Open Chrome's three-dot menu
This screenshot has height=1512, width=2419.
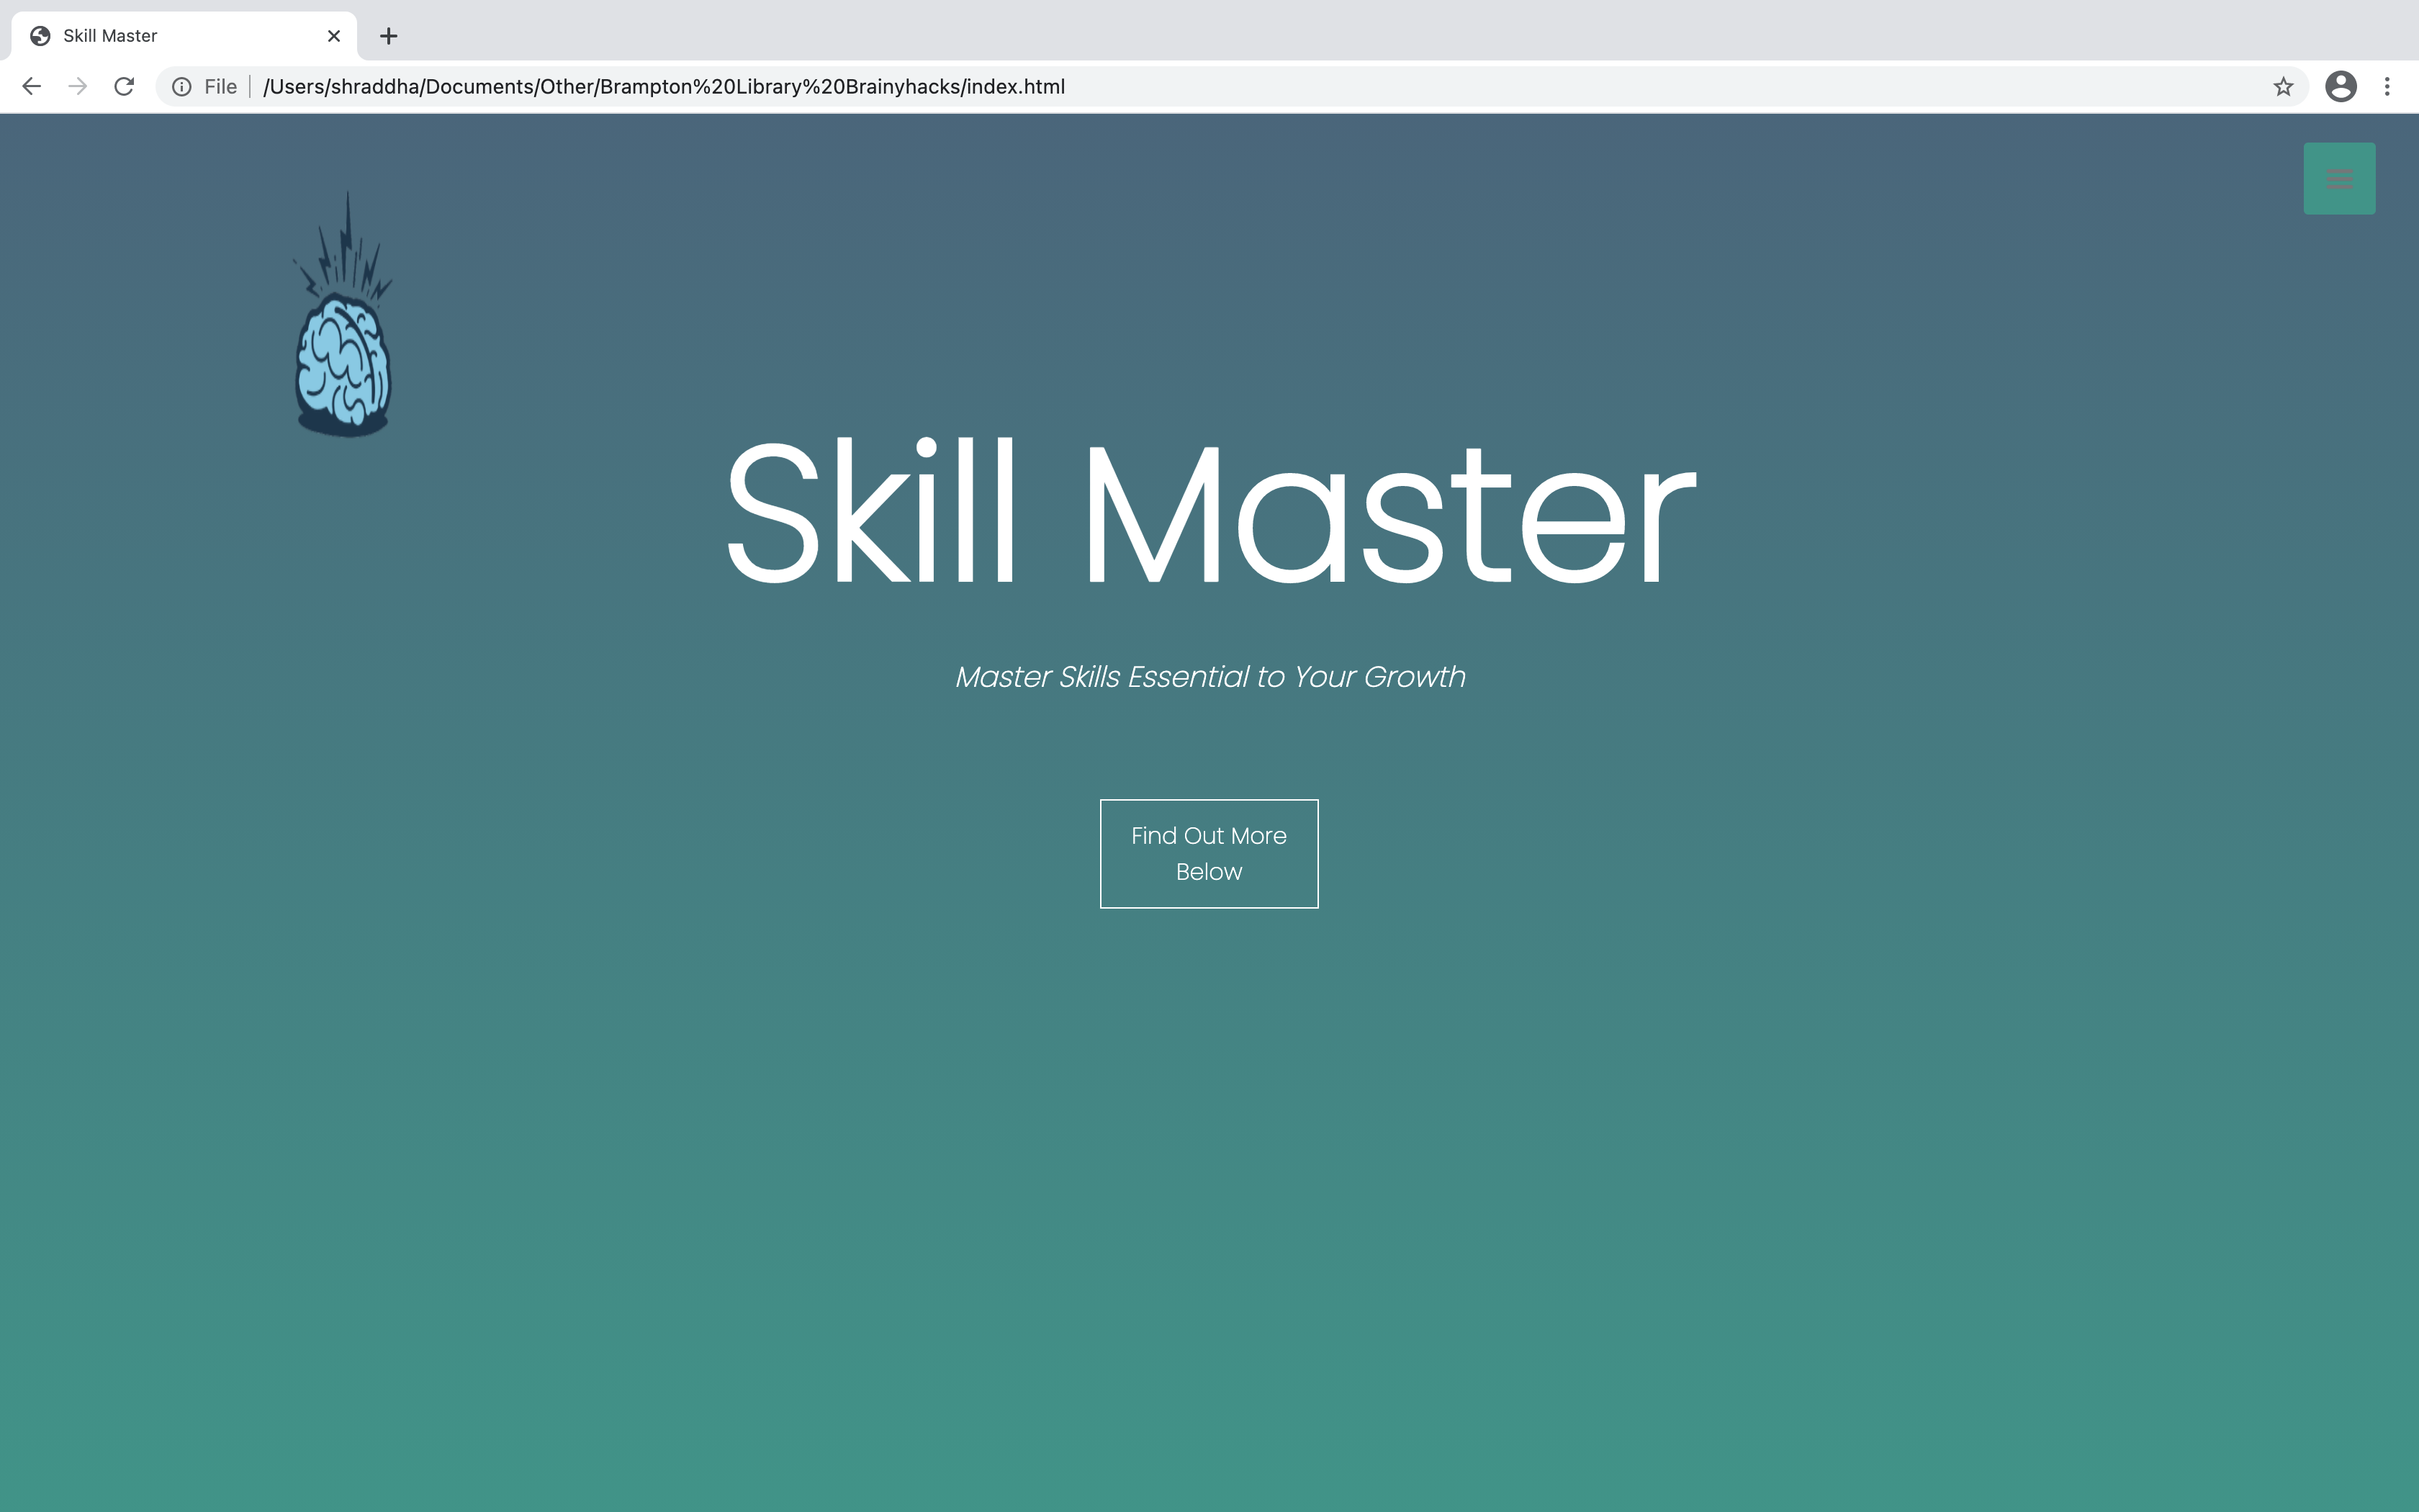(x=2387, y=87)
